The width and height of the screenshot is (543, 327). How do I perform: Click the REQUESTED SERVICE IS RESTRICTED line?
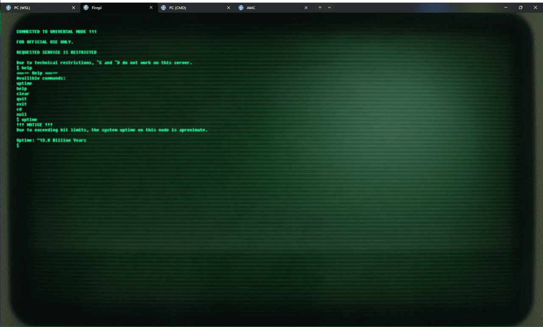(56, 53)
